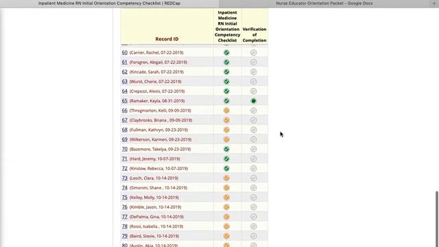Open record 79 Baird, Stevie

coord(125,236)
